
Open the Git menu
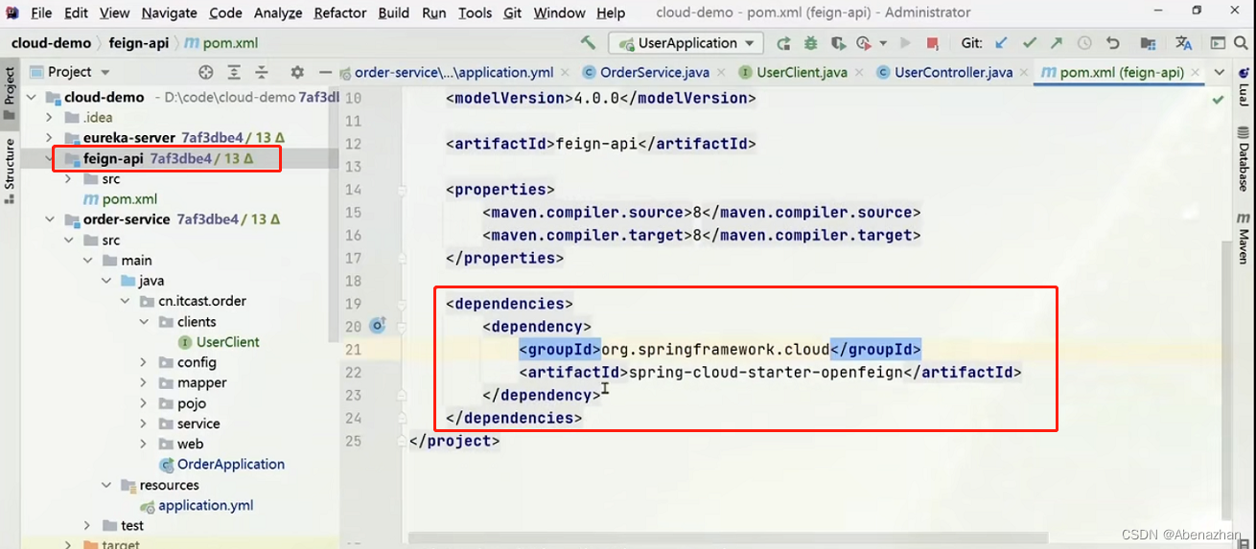pos(513,12)
